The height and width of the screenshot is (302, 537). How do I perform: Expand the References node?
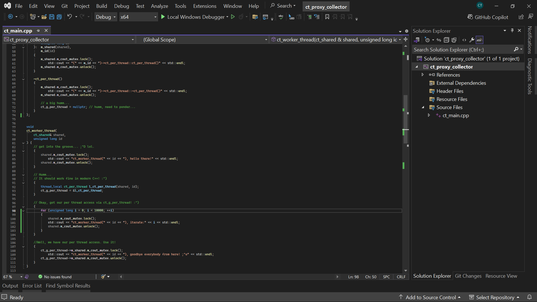point(423,75)
